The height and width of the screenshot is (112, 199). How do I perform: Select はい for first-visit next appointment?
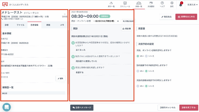click(138, 86)
